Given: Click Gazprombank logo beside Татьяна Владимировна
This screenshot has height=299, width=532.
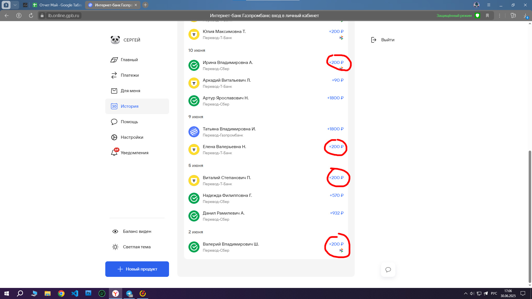Looking at the screenshot, I should 194,132.
